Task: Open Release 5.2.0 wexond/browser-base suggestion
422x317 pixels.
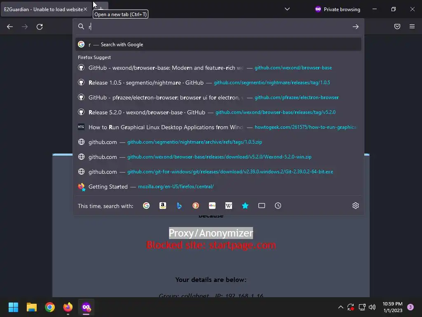Action: (x=218, y=112)
